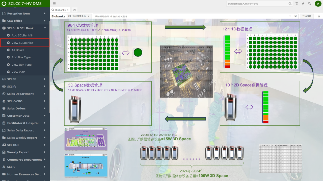Image resolution: width=323 pixels, height=181 pixels.
Task: Click the search magnifier in quick search
Action: pyautogui.click(x=290, y=4)
